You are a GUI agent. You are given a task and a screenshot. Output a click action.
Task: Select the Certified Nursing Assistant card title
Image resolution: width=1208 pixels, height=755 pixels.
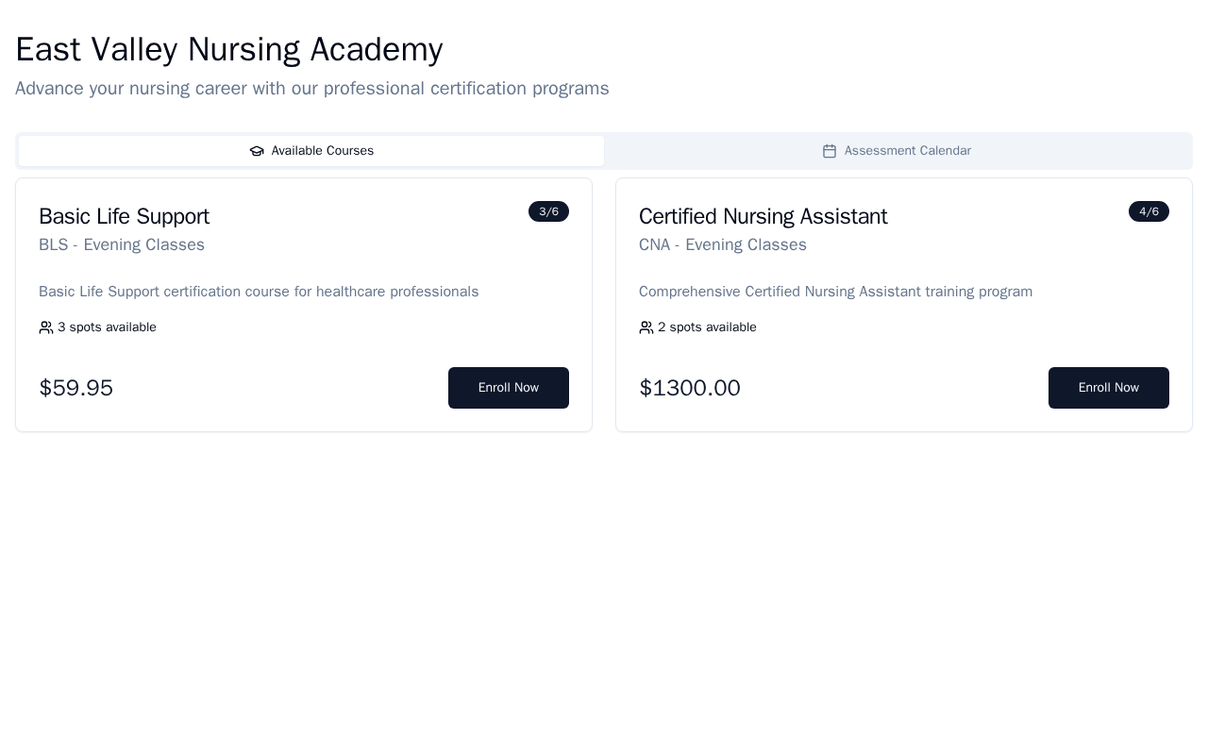click(763, 216)
